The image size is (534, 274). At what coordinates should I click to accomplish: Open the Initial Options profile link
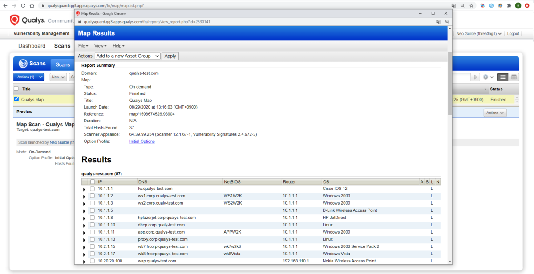point(142,141)
